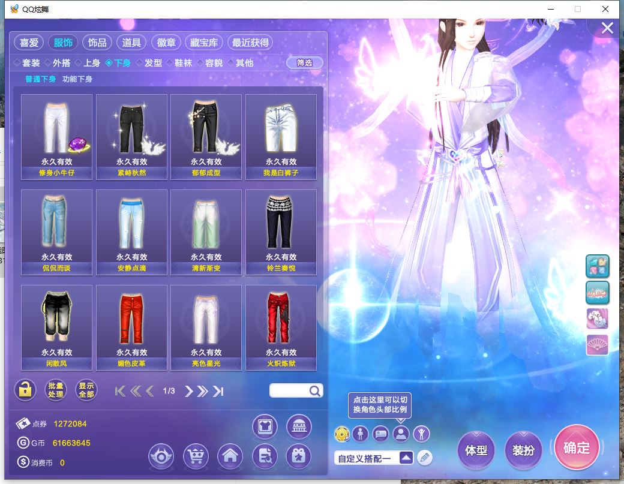624x484 pixels.
Task: Click the pink 确定 confirm button
Action: [x=576, y=447]
